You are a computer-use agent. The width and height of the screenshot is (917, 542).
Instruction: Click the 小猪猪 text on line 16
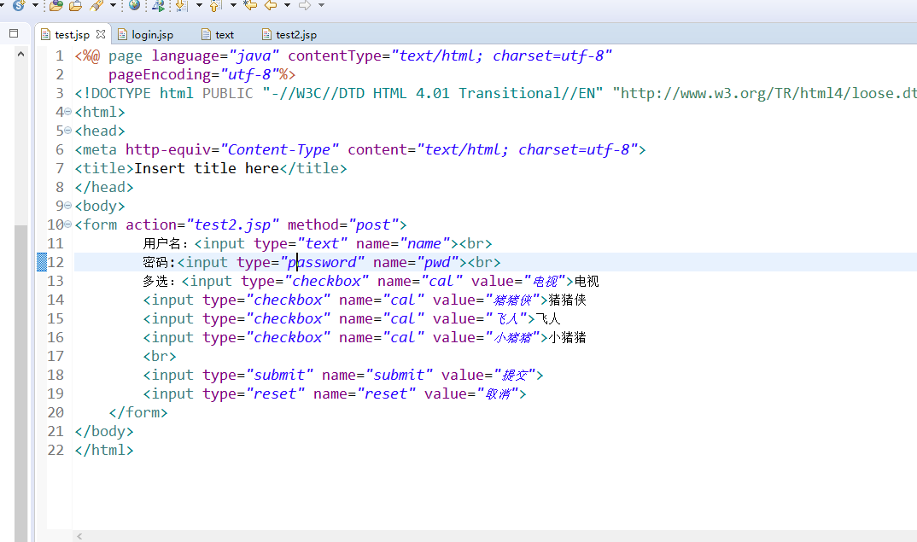[567, 337]
